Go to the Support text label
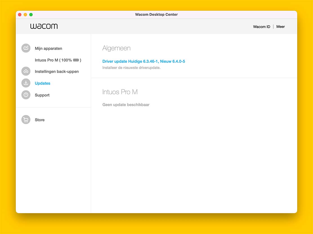 pyautogui.click(x=42, y=95)
